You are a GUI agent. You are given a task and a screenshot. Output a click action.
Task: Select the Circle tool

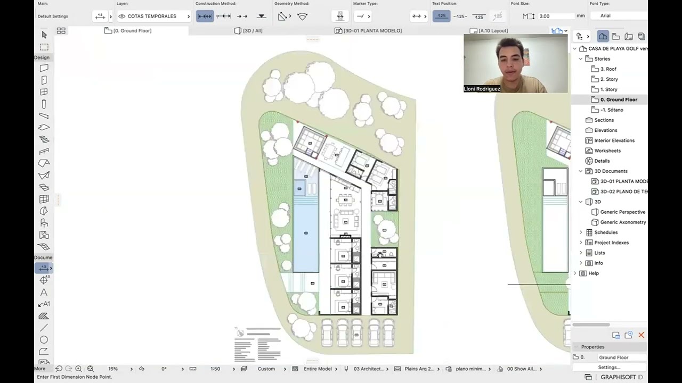click(x=44, y=340)
